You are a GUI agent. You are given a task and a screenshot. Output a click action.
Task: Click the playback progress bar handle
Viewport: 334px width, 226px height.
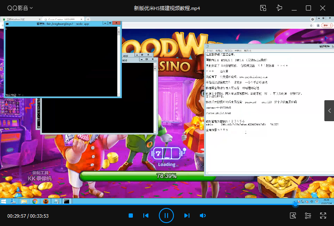[295, 204]
